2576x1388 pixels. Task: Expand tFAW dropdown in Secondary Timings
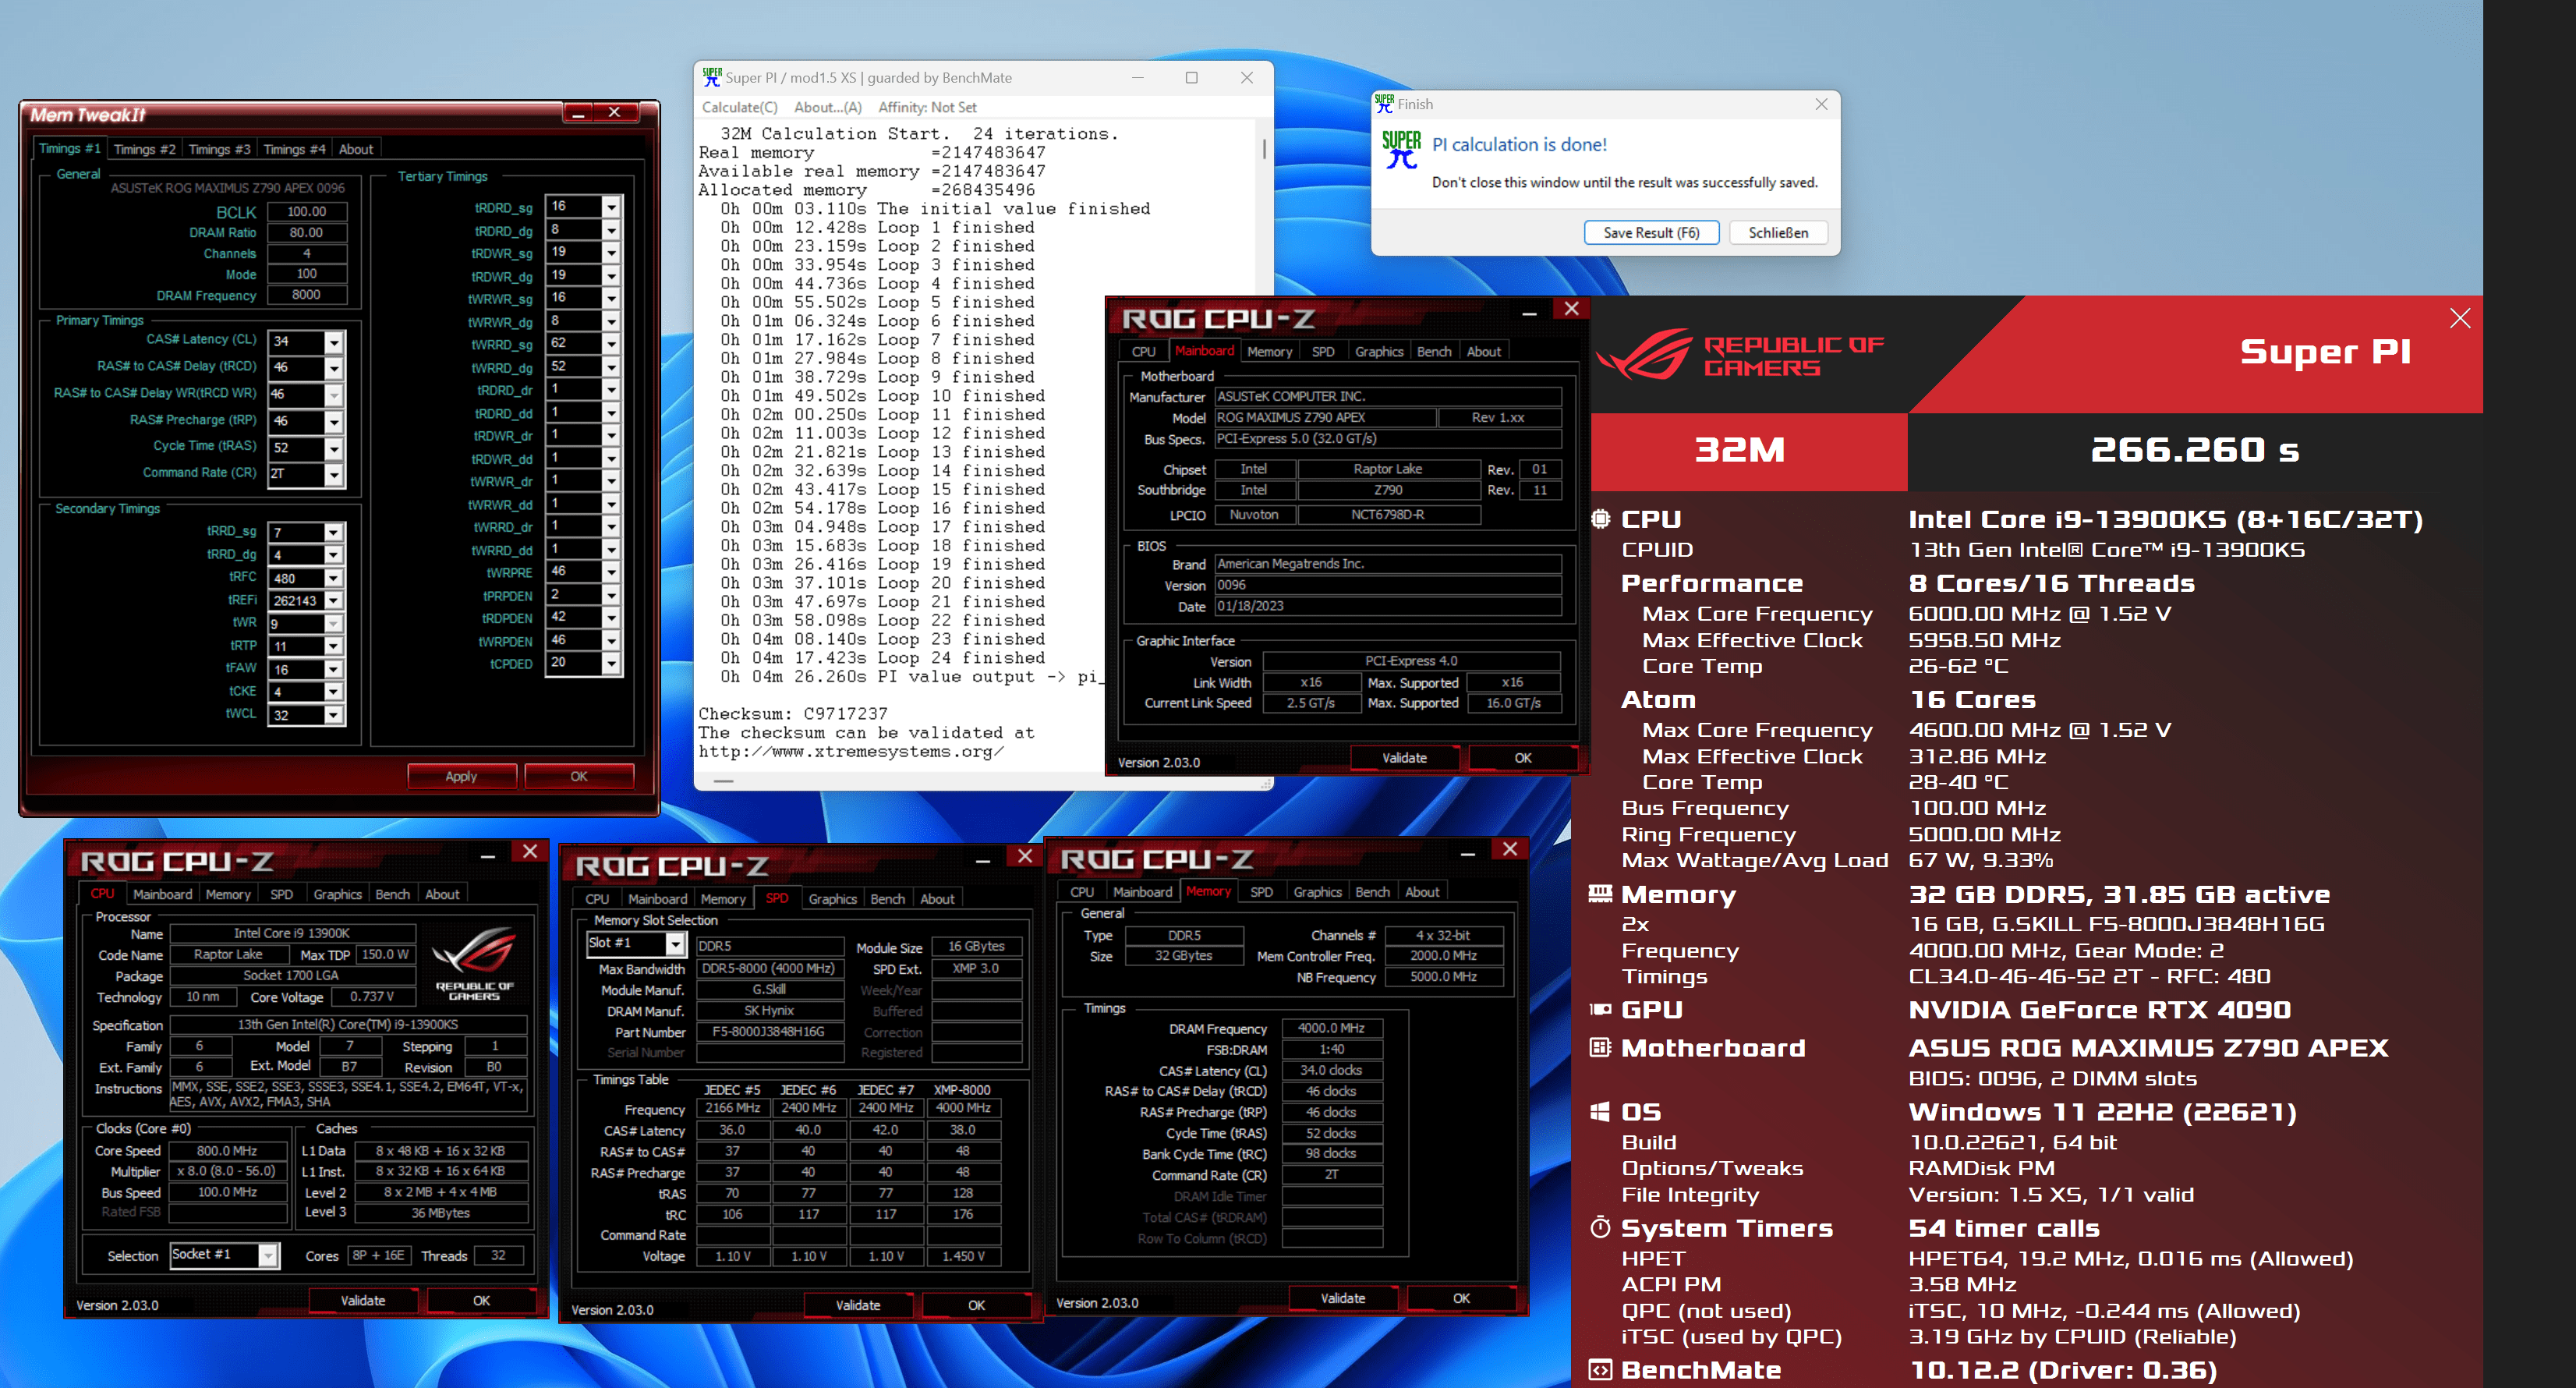pos(334,669)
